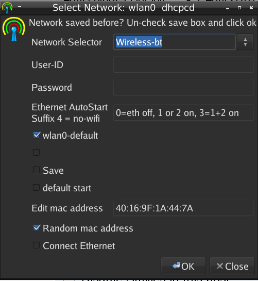Open the Network Selector dropdown arrows
The width and height of the screenshot is (258, 281).
245,42
